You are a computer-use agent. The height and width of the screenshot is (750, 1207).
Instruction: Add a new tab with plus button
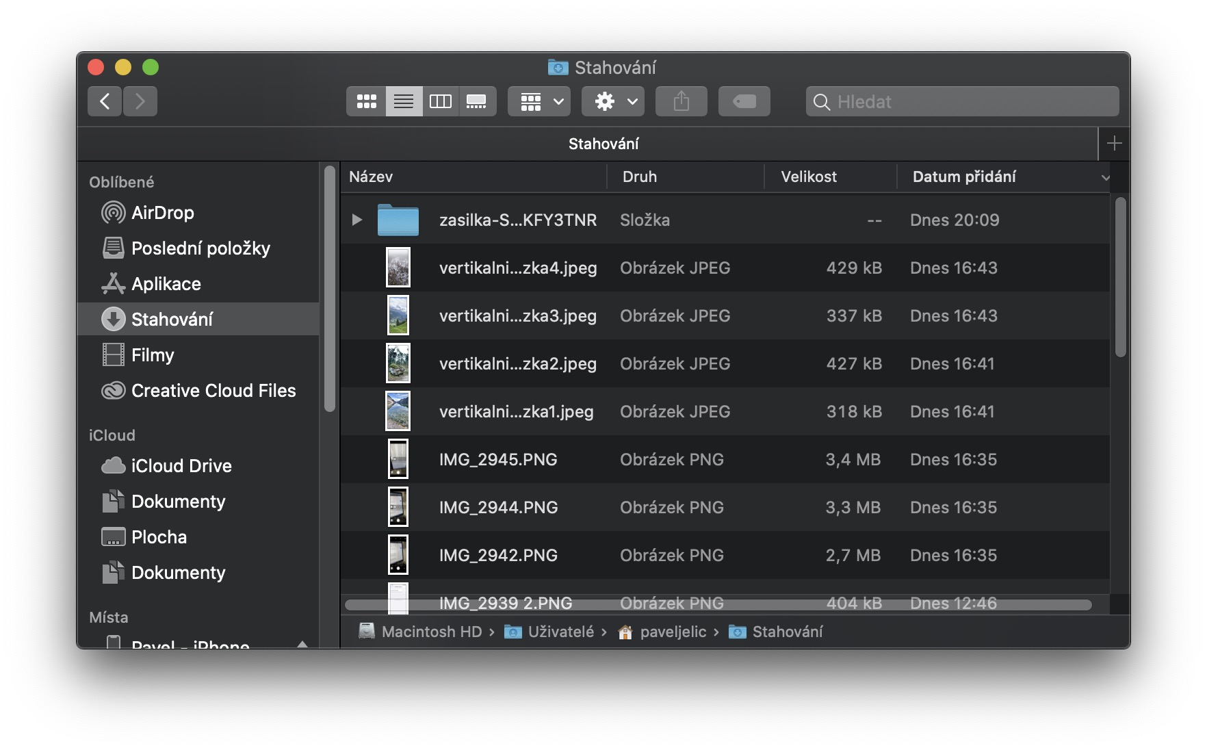(1114, 144)
